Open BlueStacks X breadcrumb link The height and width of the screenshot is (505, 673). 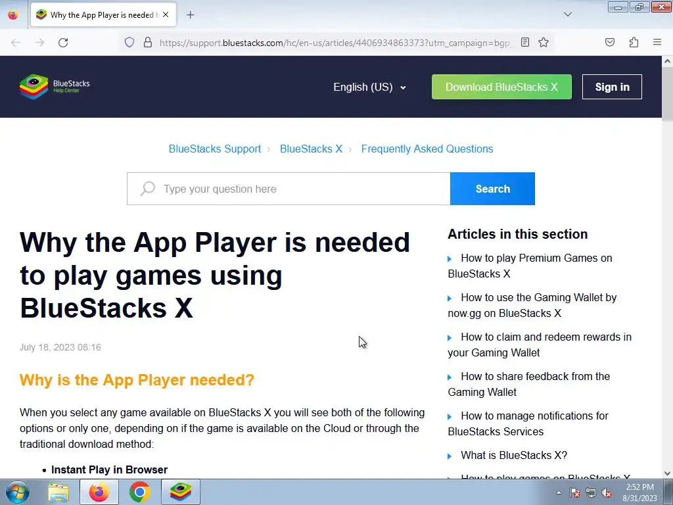311,149
